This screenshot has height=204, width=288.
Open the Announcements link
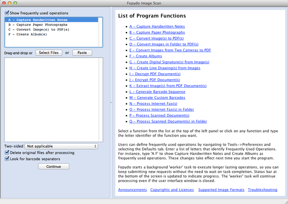click(x=132, y=190)
